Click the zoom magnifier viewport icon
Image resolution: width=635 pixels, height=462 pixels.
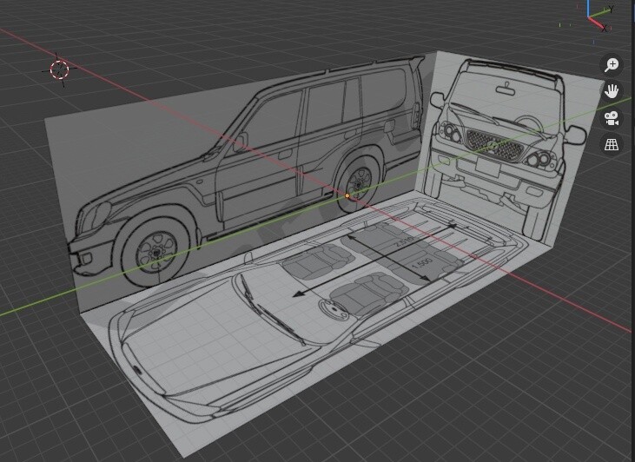coord(612,65)
